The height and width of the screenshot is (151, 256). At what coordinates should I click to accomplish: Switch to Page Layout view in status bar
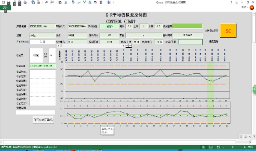[x=211, y=147]
